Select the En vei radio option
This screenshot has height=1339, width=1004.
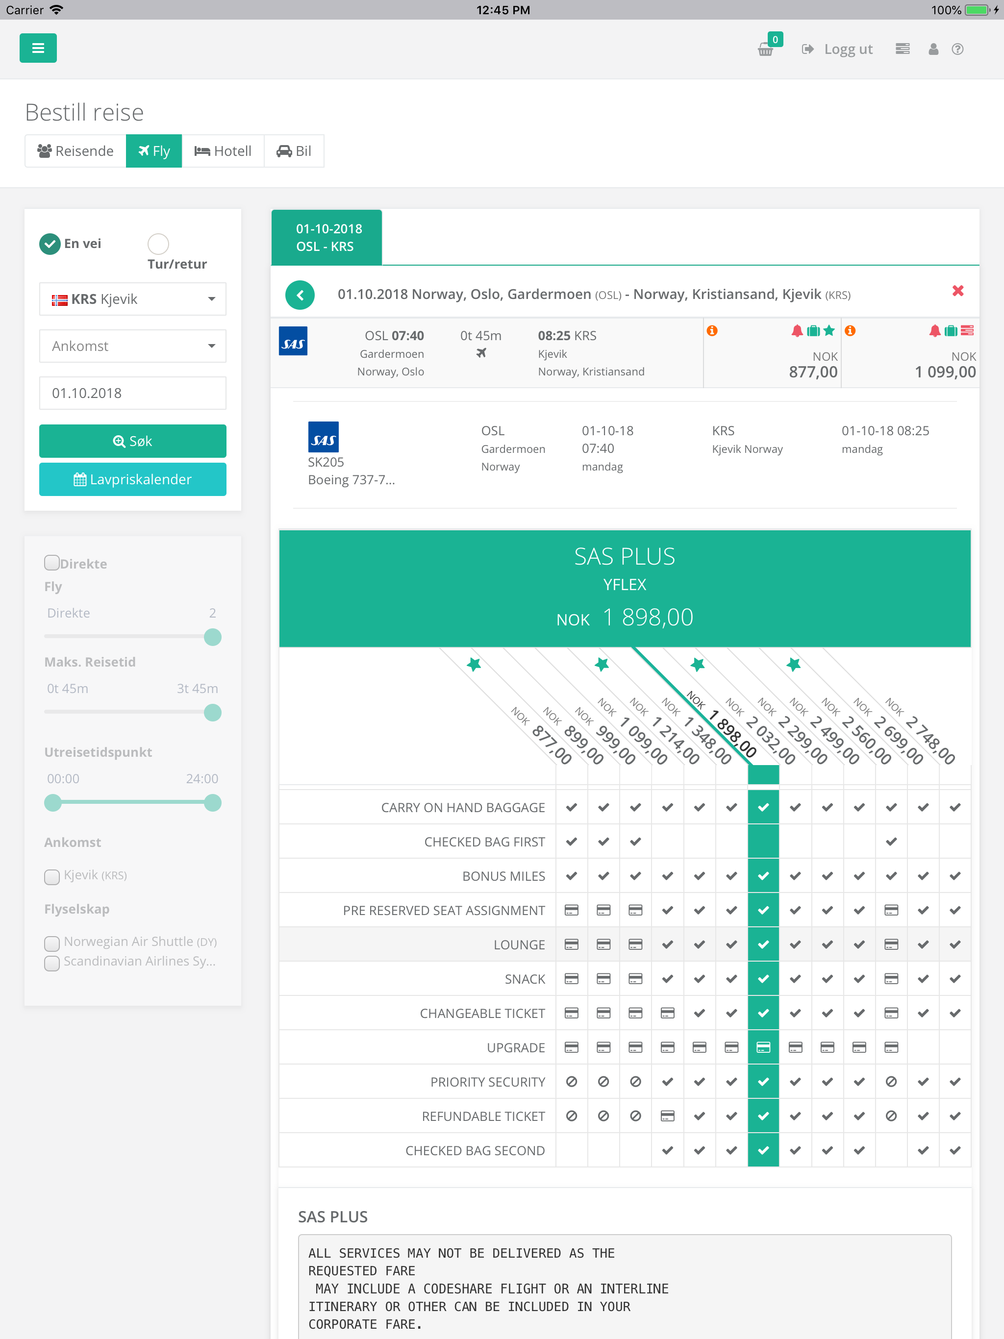tap(50, 244)
